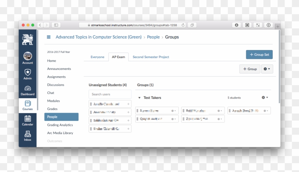Open the Test Takers group gear menu
This screenshot has width=299, height=172.
click(x=265, y=97)
